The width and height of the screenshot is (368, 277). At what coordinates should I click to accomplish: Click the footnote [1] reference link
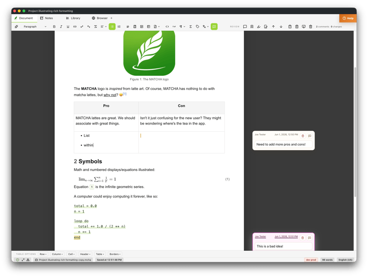click(125, 94)
